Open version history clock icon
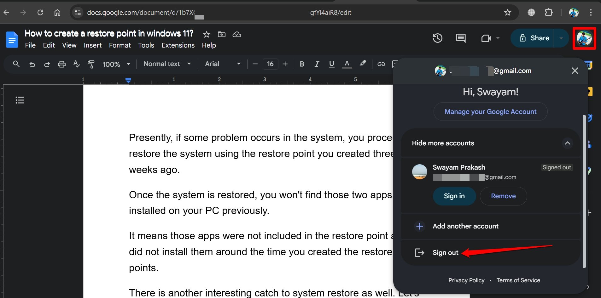This screenshot has width=601, height=298. click(x=437, y=38)
